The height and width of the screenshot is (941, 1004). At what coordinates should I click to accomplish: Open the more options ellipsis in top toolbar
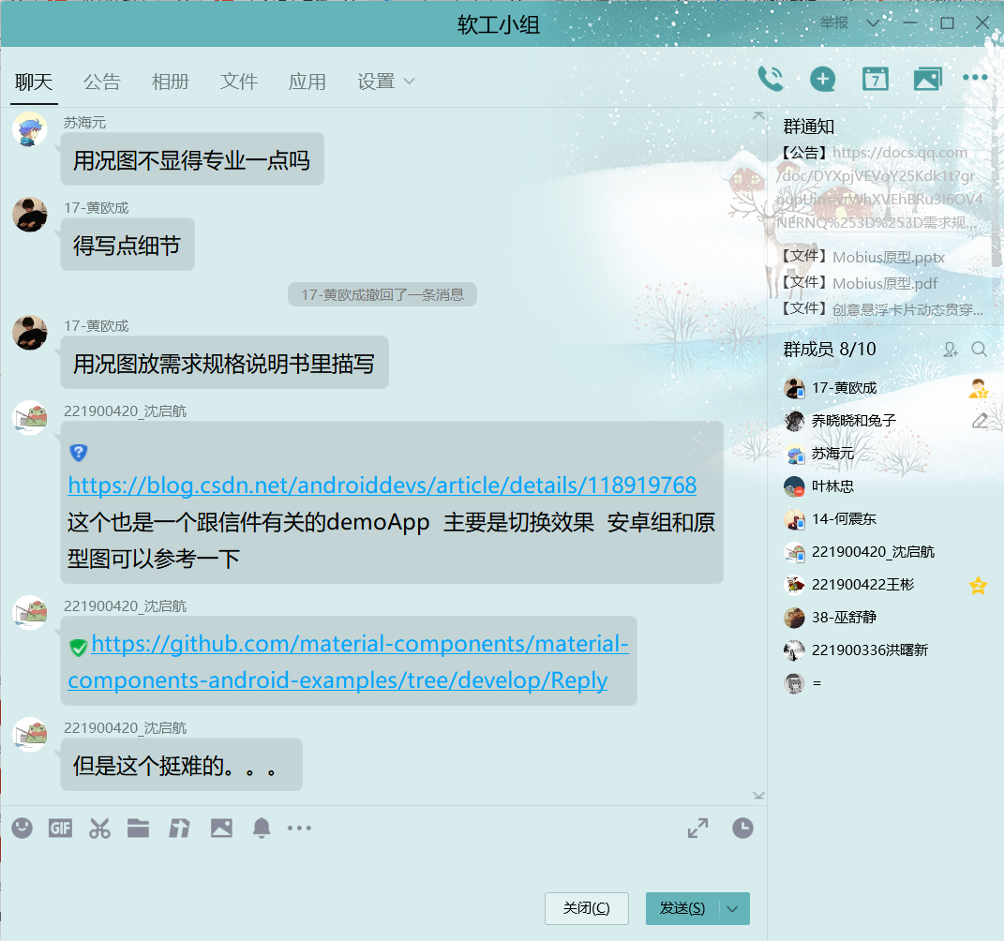coord(975,78)
